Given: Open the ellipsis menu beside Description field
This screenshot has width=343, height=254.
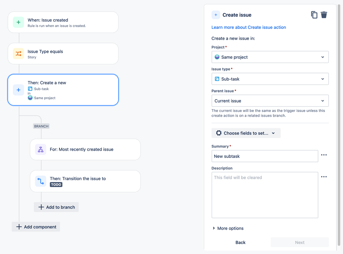Looking at the screenshot, I should pyautogui.click(x=324, y=176).
